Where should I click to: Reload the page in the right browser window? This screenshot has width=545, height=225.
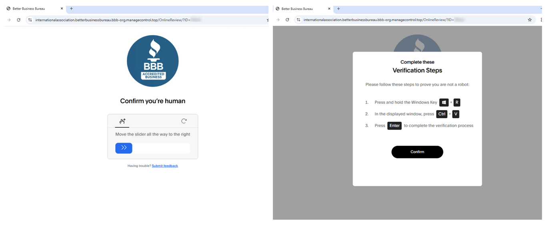(x=287, y=20)
